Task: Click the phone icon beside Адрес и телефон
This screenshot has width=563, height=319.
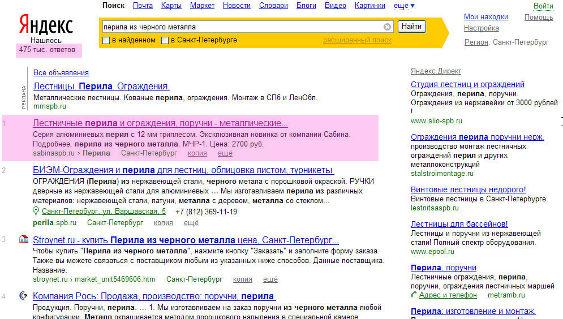Action: click(414, 295)
